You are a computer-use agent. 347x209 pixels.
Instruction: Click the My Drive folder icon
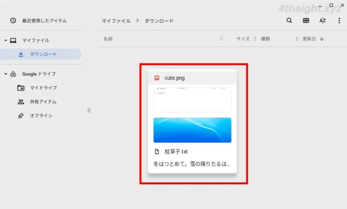point(21,88)
